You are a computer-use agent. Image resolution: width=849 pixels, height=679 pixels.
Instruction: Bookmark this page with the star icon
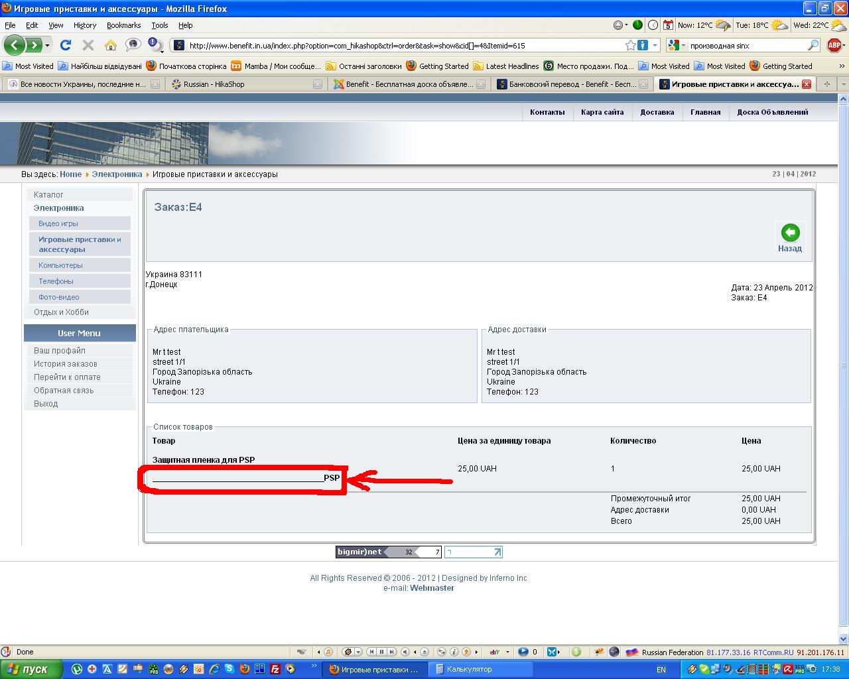point(630,45)
